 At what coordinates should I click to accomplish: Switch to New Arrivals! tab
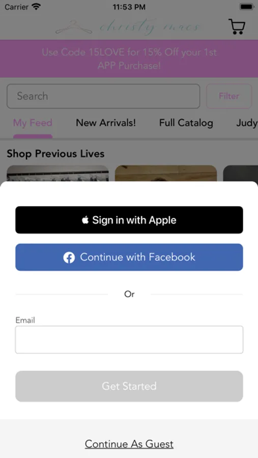[106, 123]
